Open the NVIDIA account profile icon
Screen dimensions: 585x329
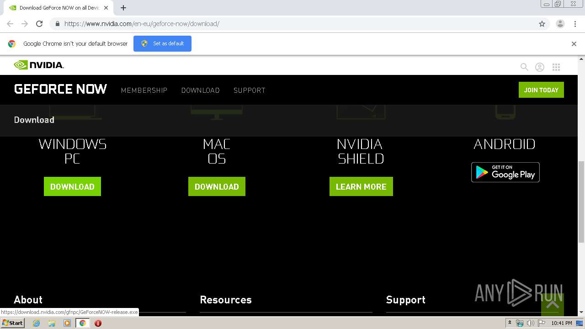point(540,67)
